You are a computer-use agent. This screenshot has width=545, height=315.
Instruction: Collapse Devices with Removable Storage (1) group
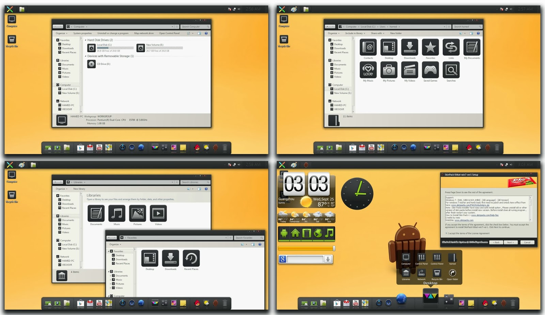coord(85,56)
